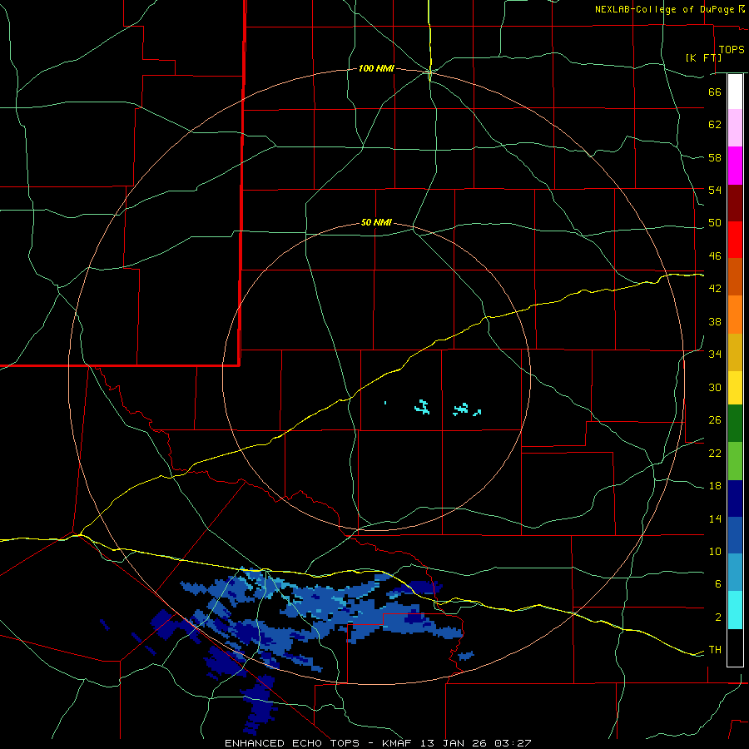Click the legend value '62'
This screenshot has width=749, height=749.
(715, 125)
